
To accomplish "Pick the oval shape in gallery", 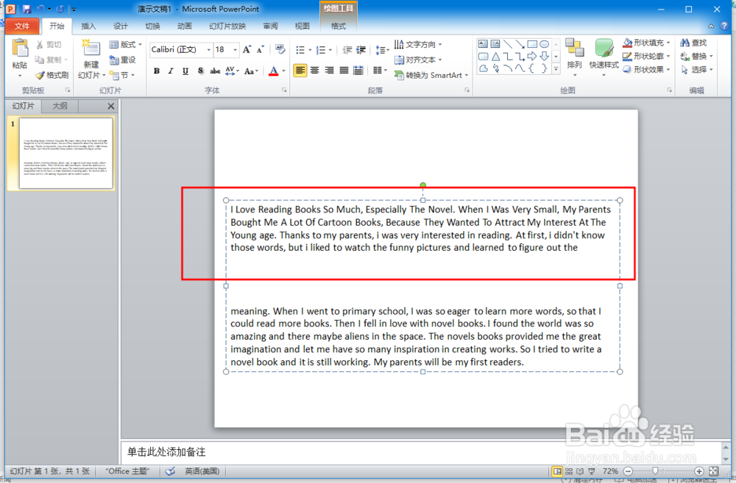I will (544, 44).
